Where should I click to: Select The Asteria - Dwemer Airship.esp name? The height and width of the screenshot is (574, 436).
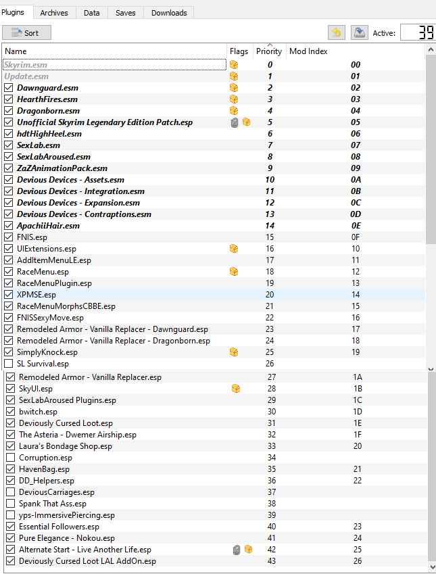coord(78,435)
